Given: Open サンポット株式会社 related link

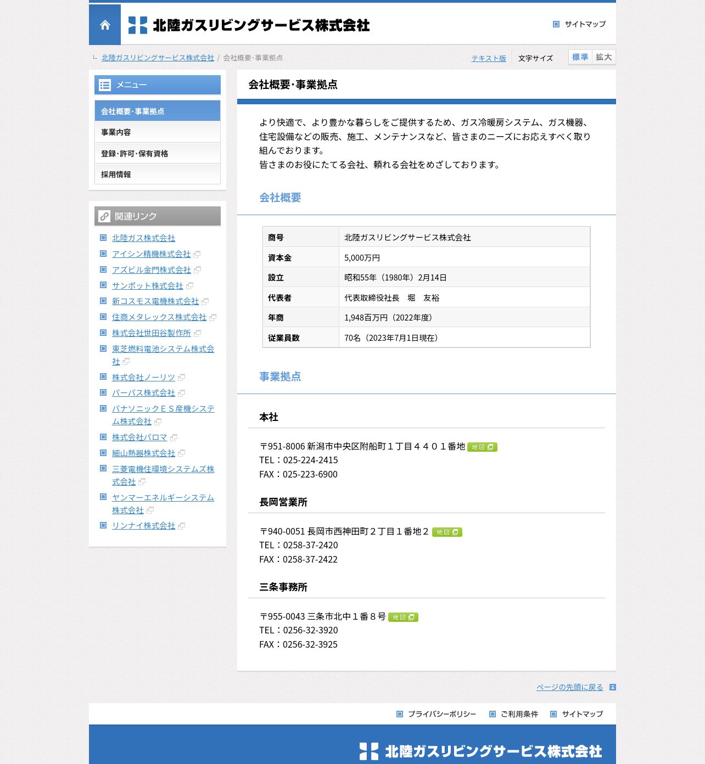Looking at the screenshot, I should click(x=148, y=286).
